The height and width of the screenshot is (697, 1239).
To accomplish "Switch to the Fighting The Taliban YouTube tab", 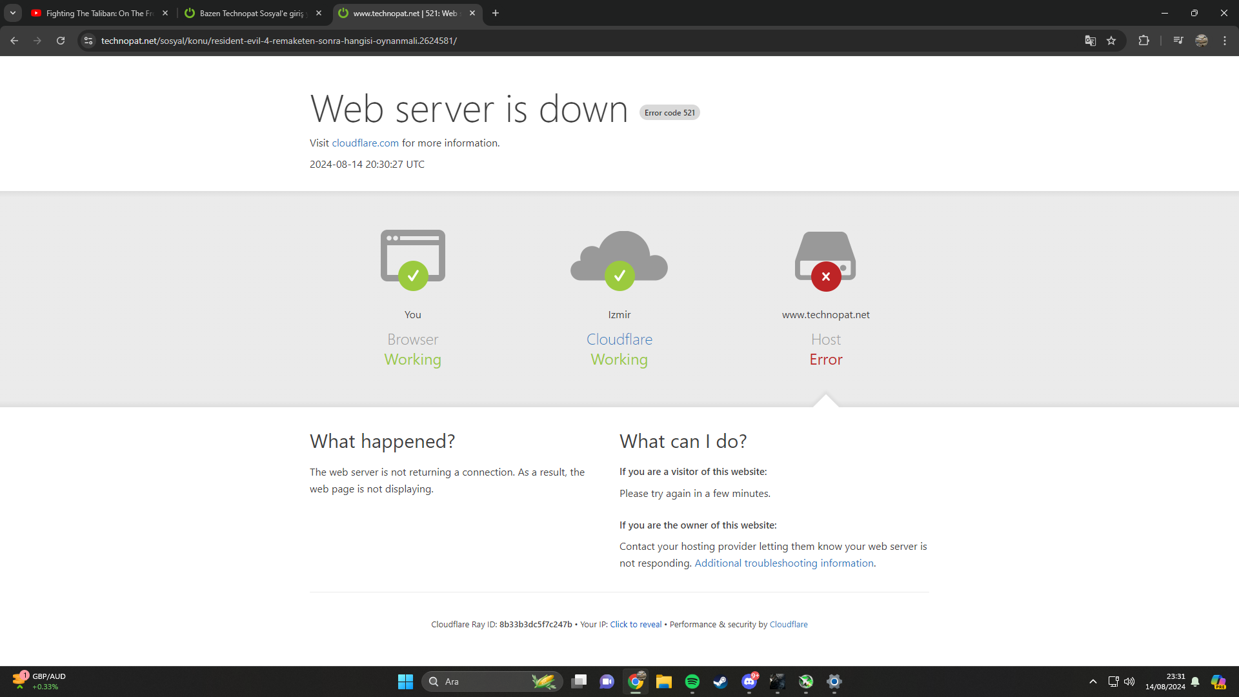I will (x=97, y=13).
